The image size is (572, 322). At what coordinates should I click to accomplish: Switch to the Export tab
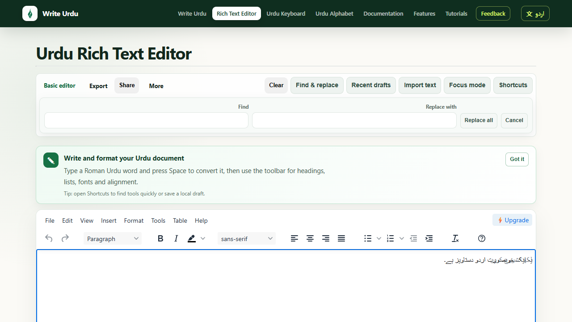click(98, 86)
